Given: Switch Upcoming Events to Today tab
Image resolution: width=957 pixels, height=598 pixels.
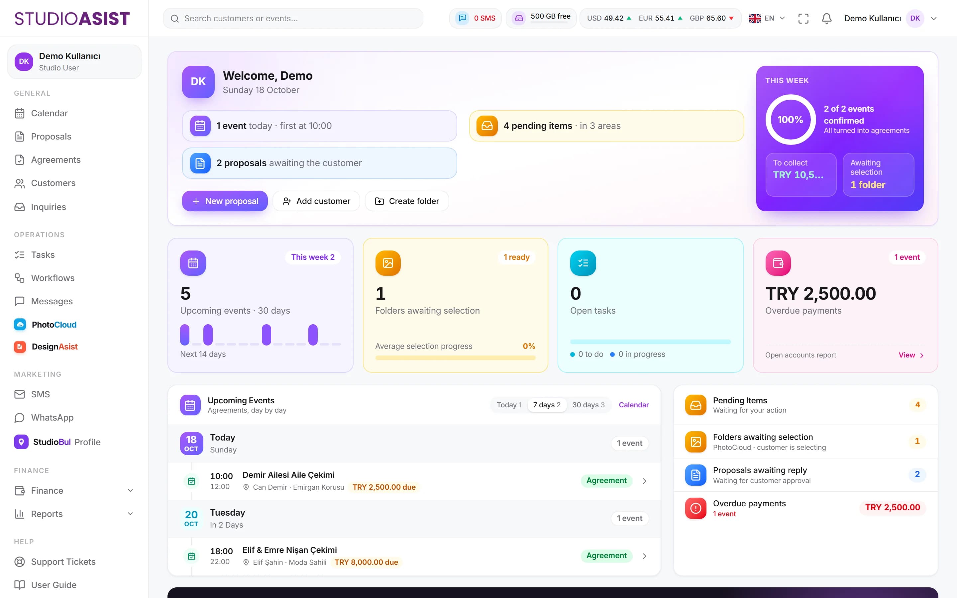Looking at the screenshot, I should [x=509, y=405].
